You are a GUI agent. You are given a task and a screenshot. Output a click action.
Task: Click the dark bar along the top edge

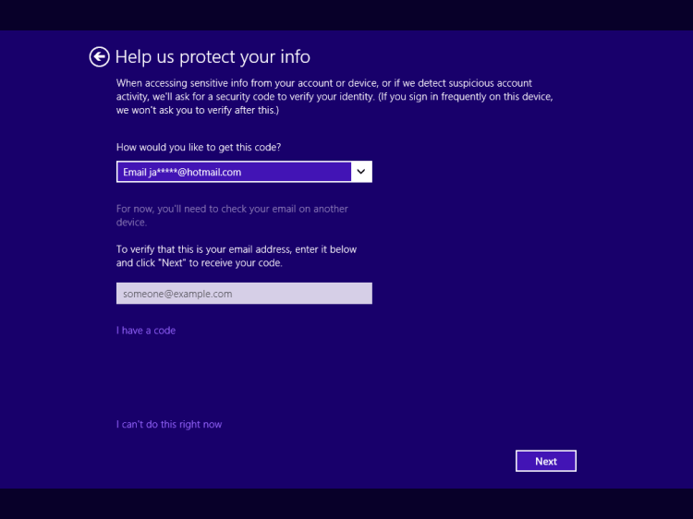[x=346, y=14]
